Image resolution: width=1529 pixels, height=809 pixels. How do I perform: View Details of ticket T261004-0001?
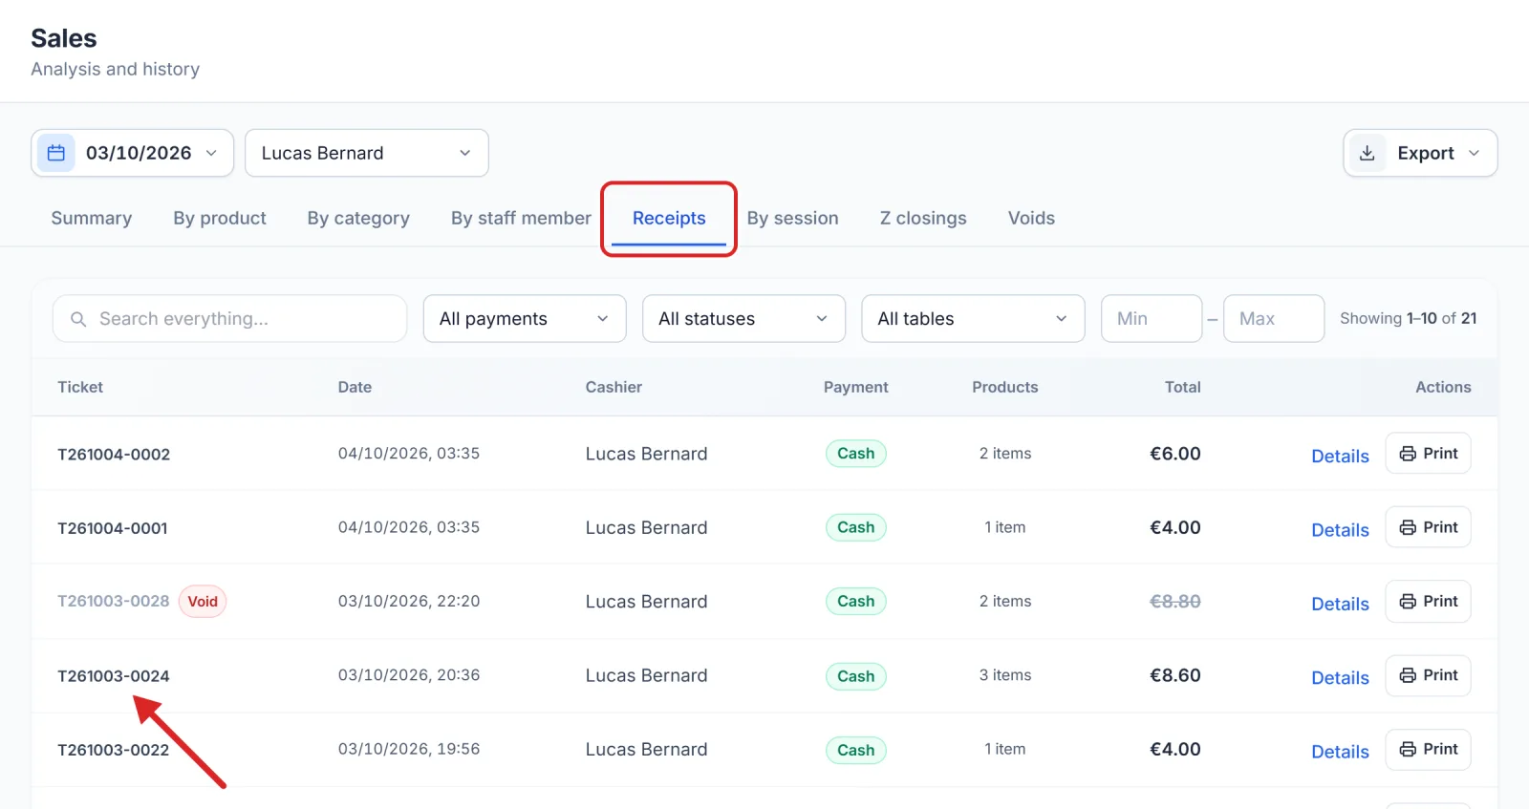1340,530
